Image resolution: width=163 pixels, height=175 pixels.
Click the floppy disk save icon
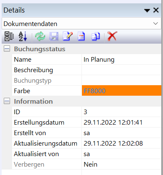click(54, 37)
